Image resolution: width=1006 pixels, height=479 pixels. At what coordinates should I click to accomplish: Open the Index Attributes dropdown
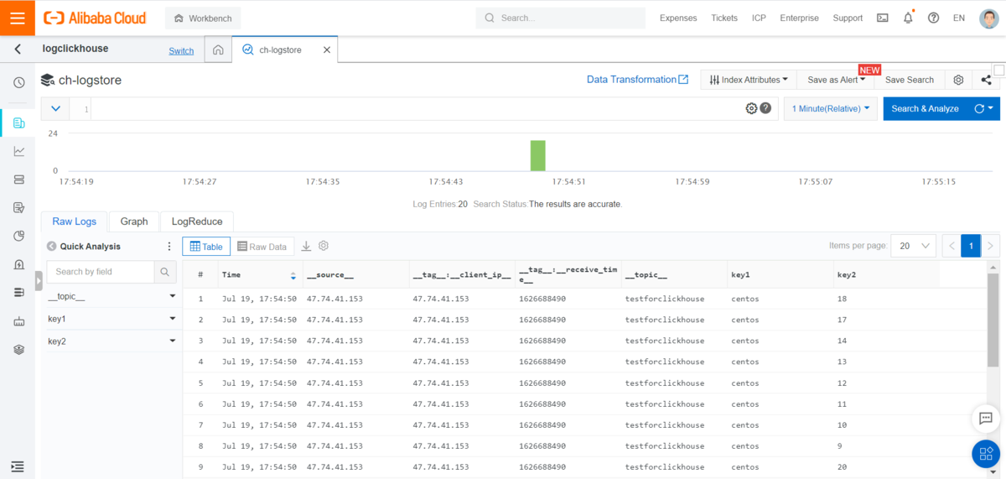(x=748, y=80)
